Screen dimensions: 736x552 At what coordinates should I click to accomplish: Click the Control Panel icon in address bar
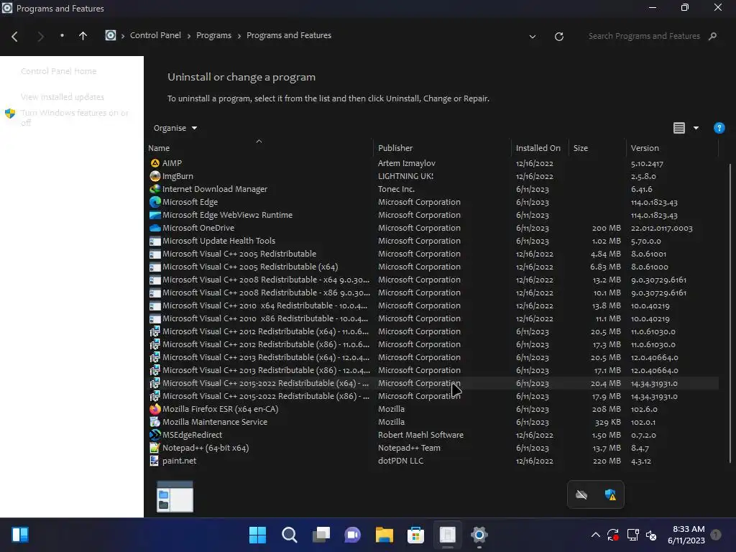(110, 35)
